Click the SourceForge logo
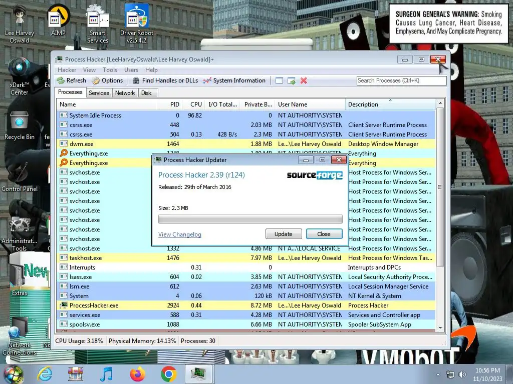Screen dimensions: 513x384 coord(315,175)
